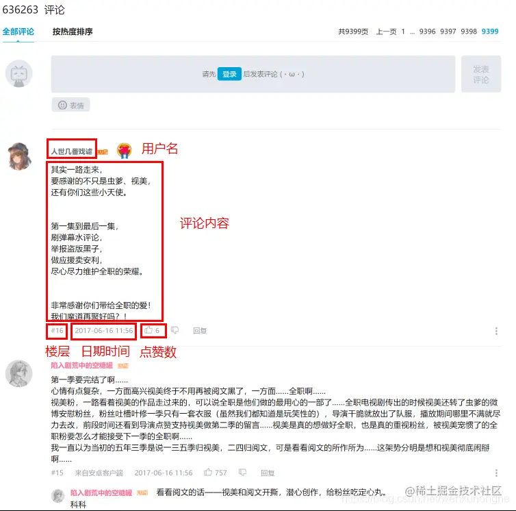Go to page 1 of comments
The width and height of the screenshot is (516, 511).
tap(403, 32)
